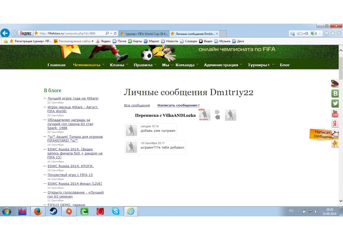
Task: Click the Все сообщения link
Action: [x=137, y=105]
